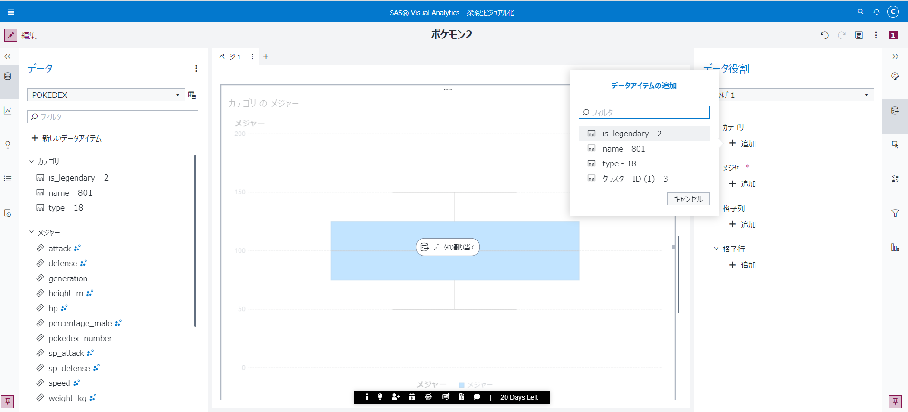Select attack measure in data pane
This screenshot has height=412, width=908.
59,249
